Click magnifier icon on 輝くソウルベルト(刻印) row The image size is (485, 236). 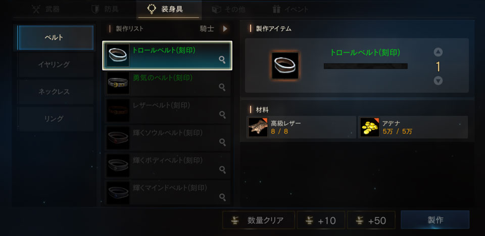click(x=222, y=142)
